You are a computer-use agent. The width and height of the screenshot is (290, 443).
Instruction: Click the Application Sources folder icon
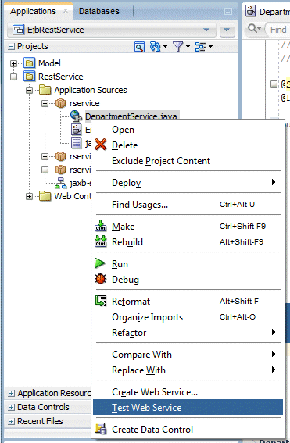point(45,90)
